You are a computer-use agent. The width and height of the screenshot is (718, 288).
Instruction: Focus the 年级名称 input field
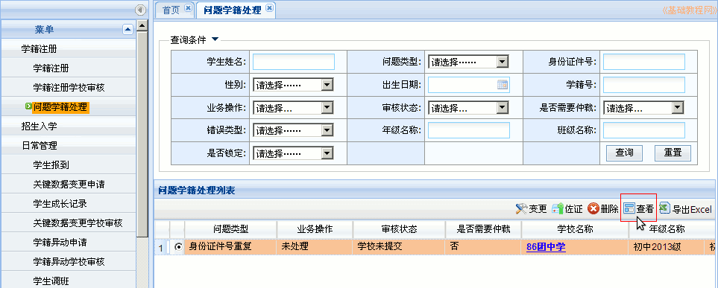click(x=469, y=130)
